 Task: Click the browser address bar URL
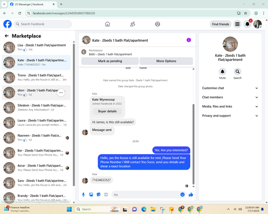pyautogui.click(x=64, y=13)
